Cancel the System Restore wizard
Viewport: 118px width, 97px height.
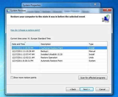coord(102,89)
